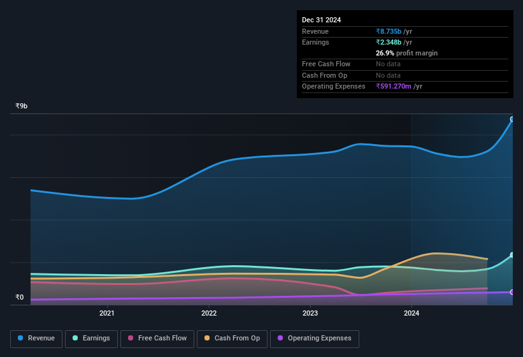Click the Free Cash Flow row label in tooltip

click(x=326, y=64)
